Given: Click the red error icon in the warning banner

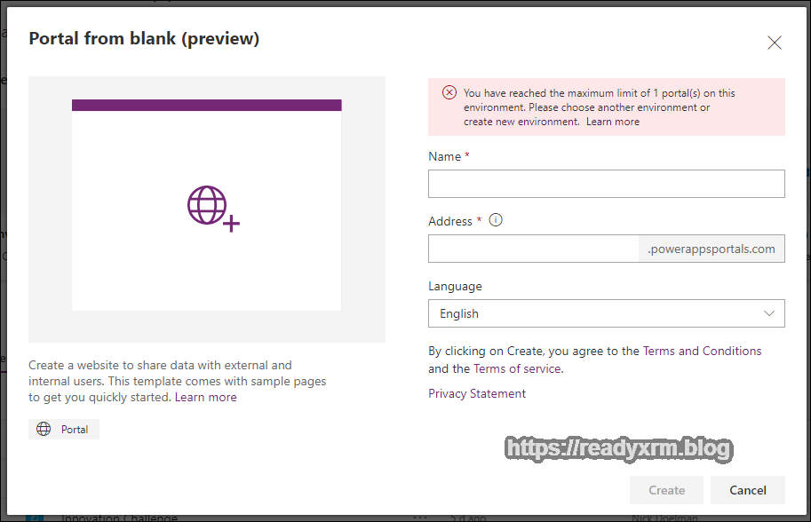Looking at the screenshot, I should tap(449, 92).
